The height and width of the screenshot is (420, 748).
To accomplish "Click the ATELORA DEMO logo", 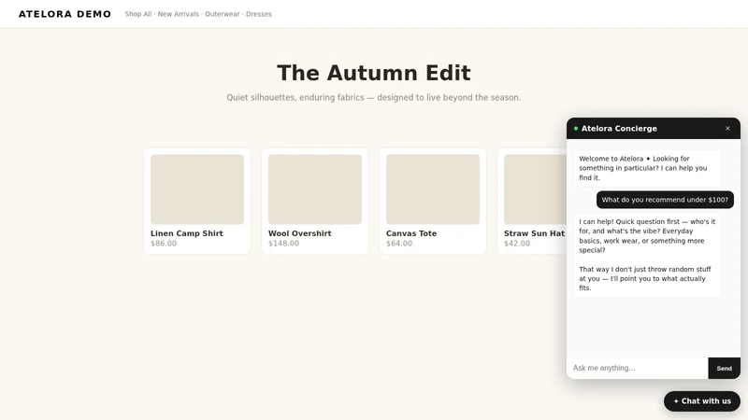I will (65, 14).
